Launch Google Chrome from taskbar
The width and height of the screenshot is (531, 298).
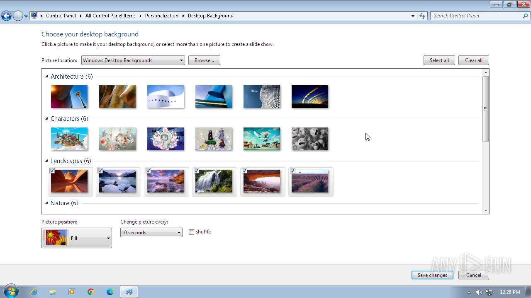91,292
